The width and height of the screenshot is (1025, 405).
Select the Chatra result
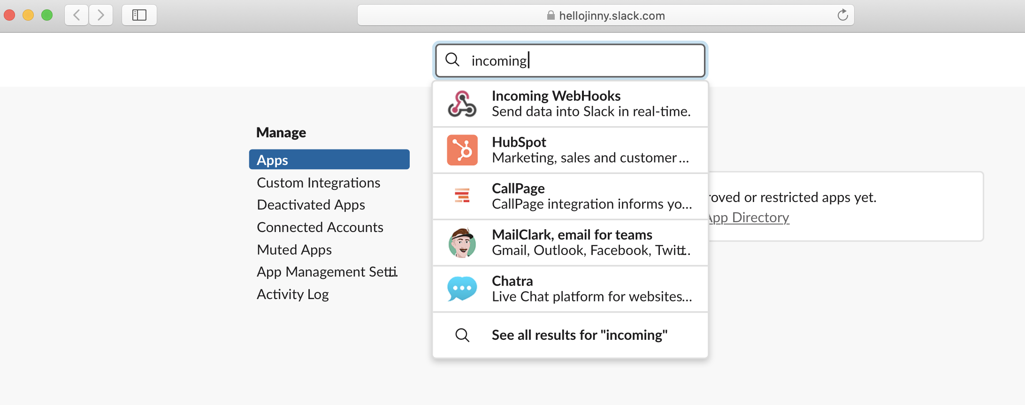tap(570, 289)
